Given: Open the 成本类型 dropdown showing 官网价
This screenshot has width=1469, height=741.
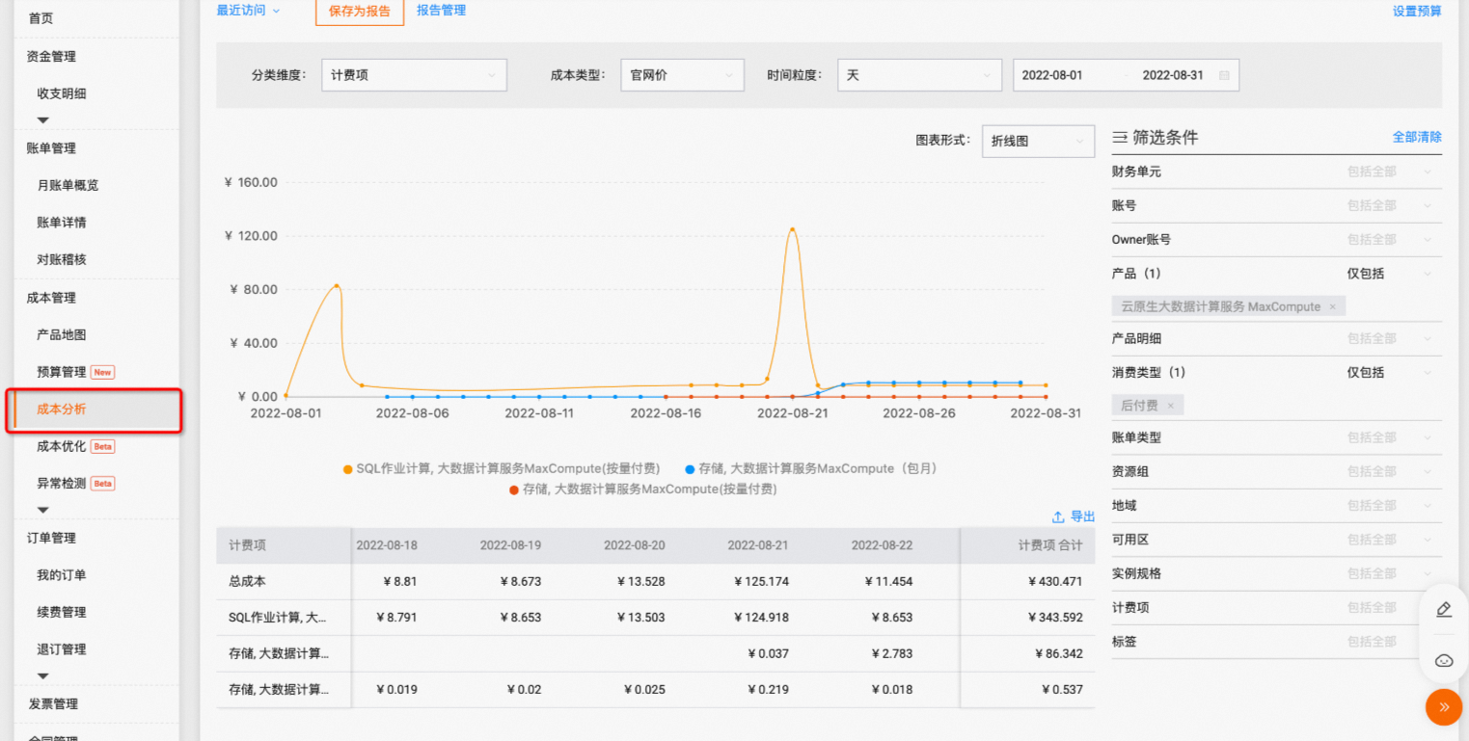Looking at the screenshot, I should 682,75.
